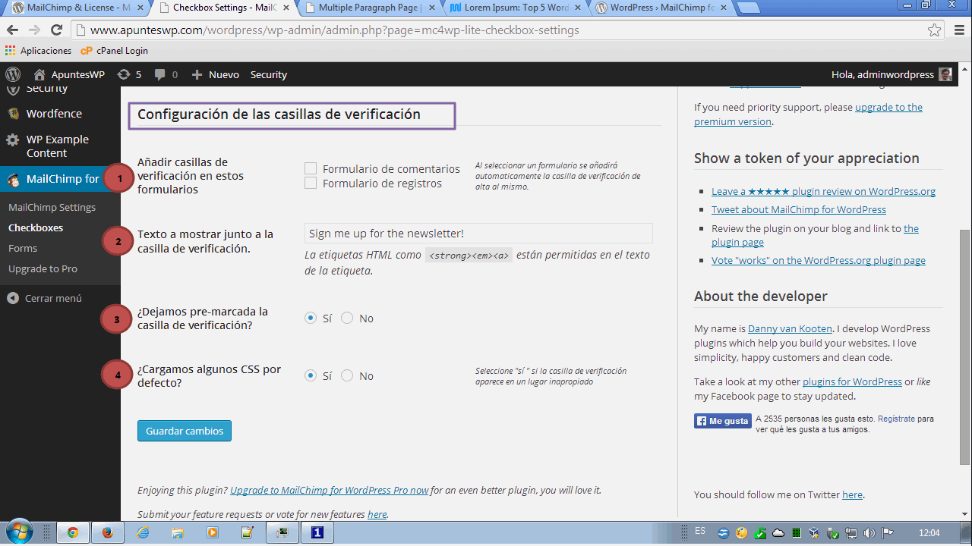
Task: Click the Cerrar menú text
Action: point(53,298)
